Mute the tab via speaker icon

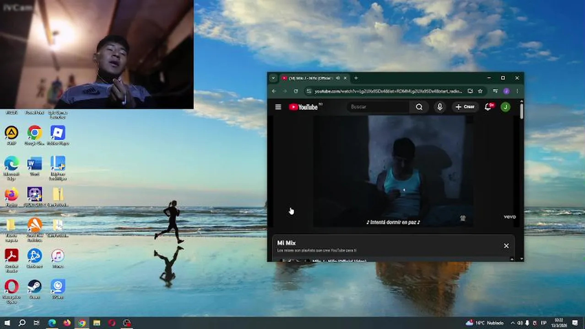pos(338,78)
